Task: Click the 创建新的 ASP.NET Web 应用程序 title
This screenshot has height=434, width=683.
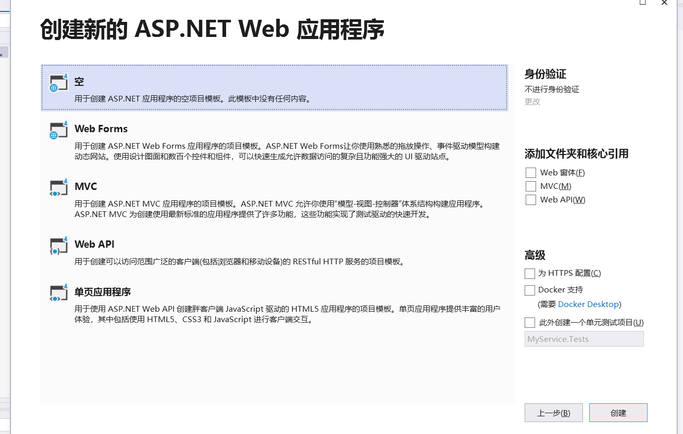Action: click(x=212, y=30)
